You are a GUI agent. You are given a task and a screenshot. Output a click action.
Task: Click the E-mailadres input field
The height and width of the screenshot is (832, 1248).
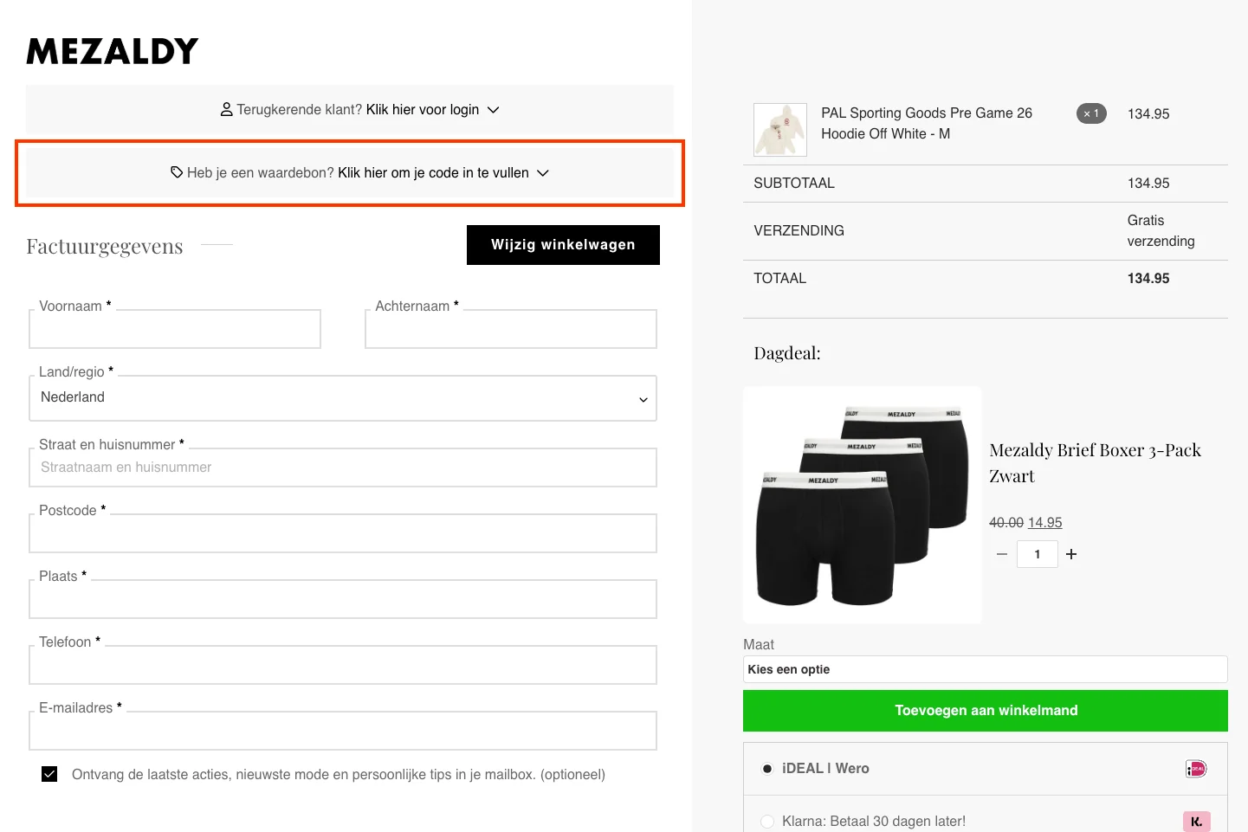tap(343, 731)
